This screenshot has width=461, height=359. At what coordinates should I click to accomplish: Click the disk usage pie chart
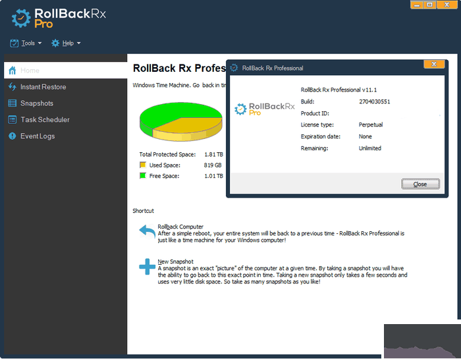tap(178, 121)
